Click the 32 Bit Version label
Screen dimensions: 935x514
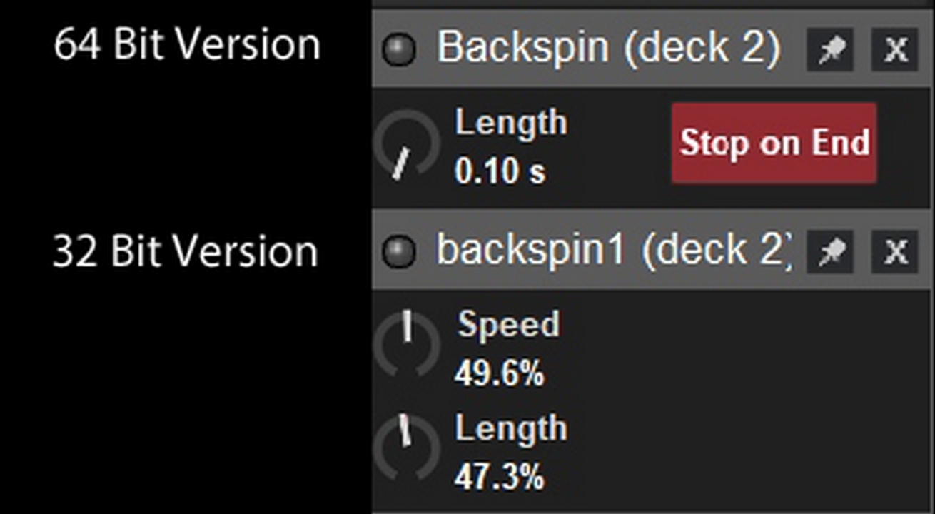pos(186,251)
